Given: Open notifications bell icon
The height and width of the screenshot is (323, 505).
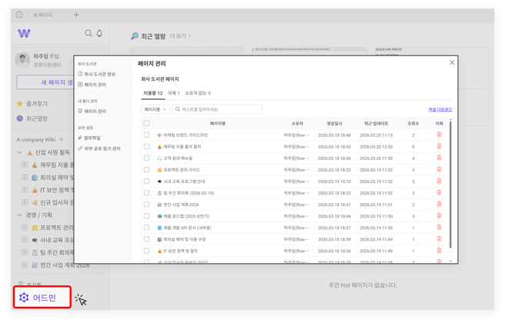Looking at the screenshot, I should coord(99,33).
